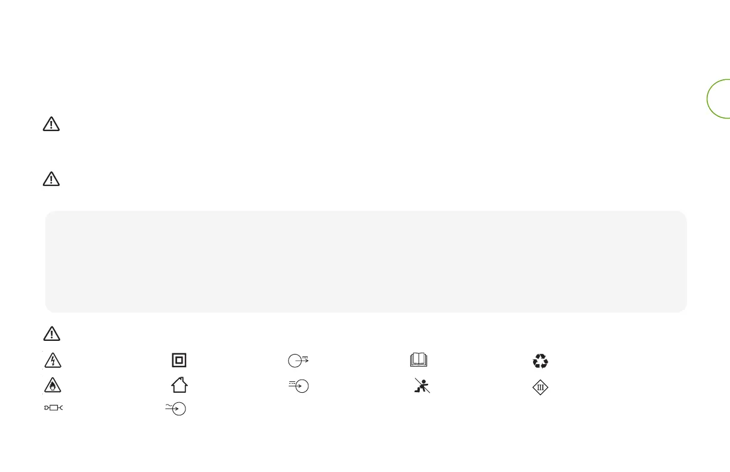
Task: Open the read-manual open book icon
Action: tap(420, 360)
